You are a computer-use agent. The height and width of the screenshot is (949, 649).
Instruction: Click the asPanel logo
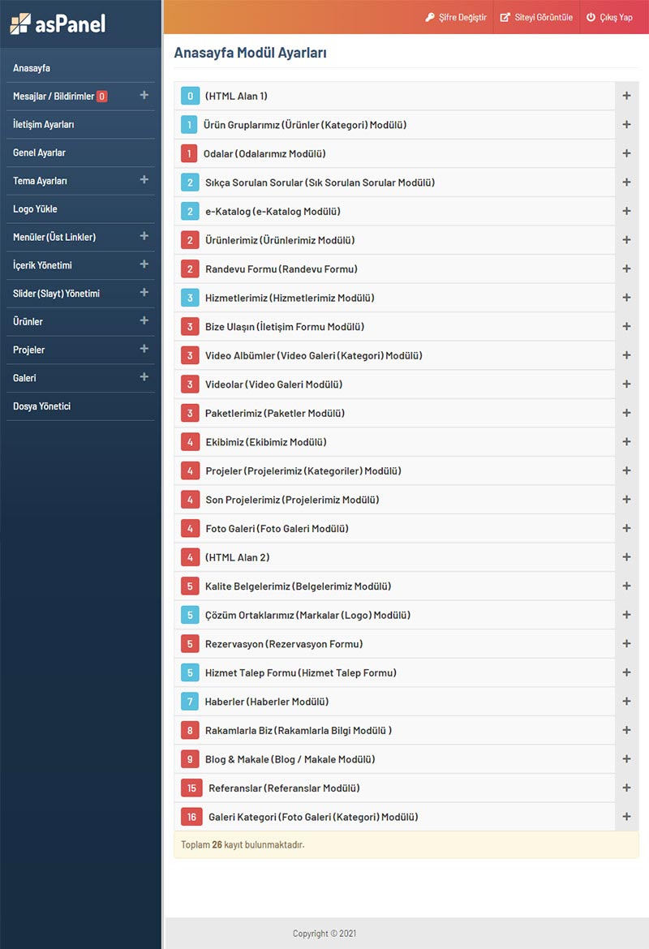58,24
